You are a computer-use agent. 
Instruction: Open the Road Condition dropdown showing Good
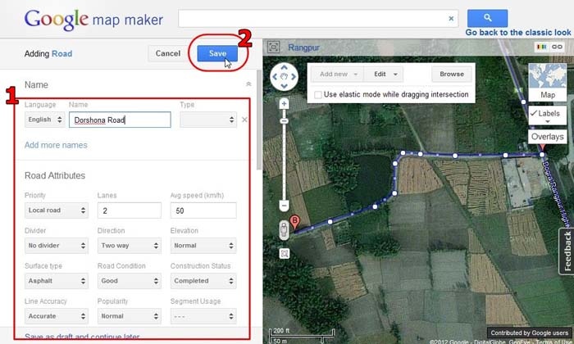pos(130,281)
